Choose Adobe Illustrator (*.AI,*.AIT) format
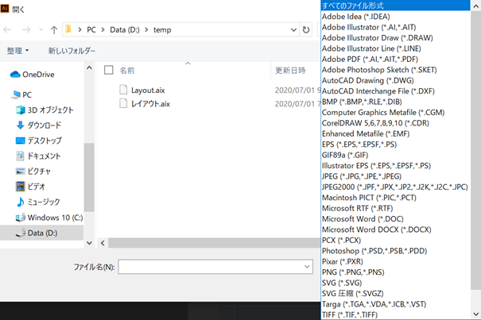The height and width of the screenshot is (320, 481). pyautogui.click(x=395, y=27)
